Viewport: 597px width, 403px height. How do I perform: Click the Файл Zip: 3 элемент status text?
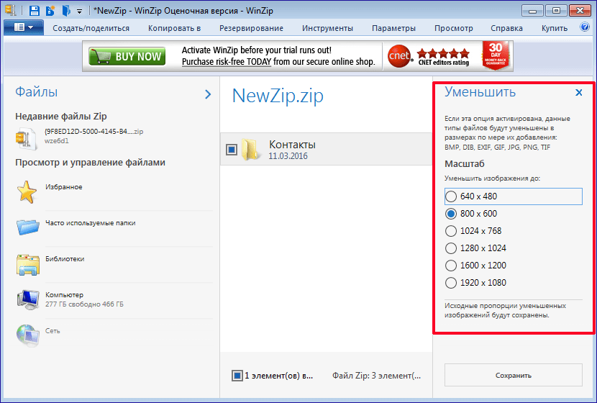(377, 376)
